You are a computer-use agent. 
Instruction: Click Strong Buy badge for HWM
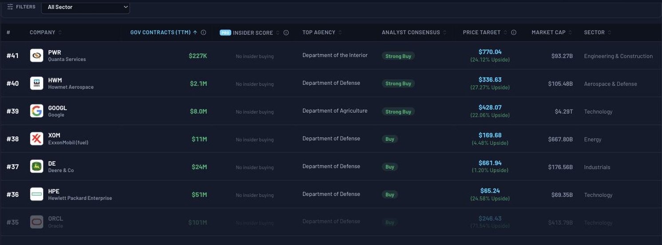coord(398,83)
